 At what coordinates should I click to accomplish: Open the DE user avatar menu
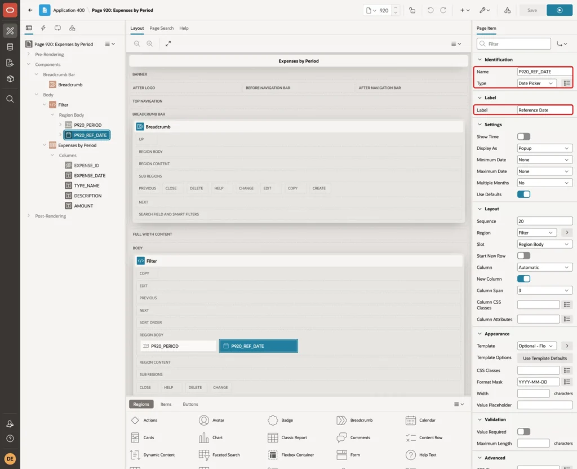(10, 459)
